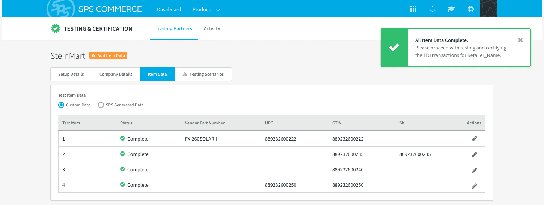The height and width of the screenshot is (205, 544).
Task: Open the Testing Scenarios tab
Action: click(203, 74)
